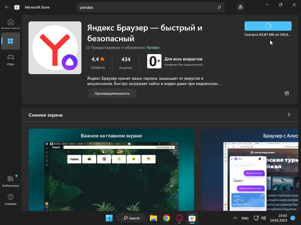Click the download status text 'Скачано 83,87 МБ'

[267, 35]
